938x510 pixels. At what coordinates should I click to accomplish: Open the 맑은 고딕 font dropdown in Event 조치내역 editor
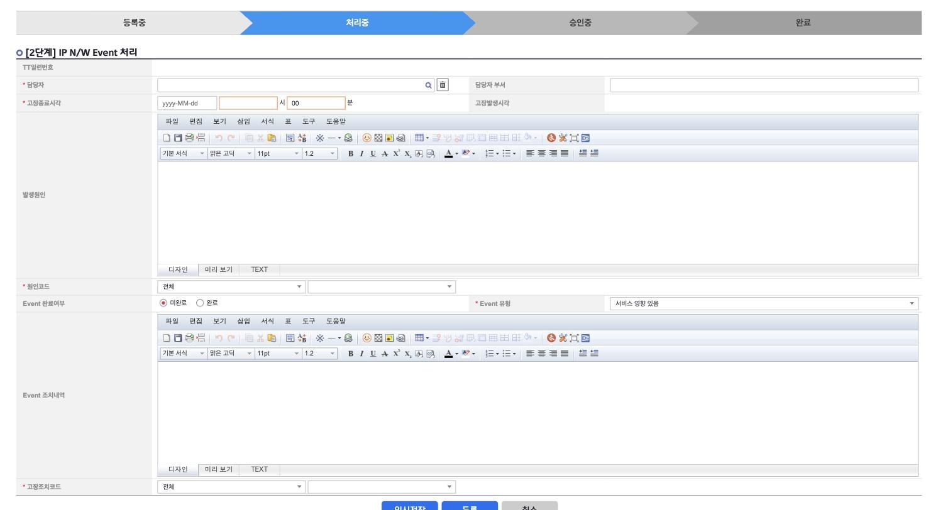pyautogui.click(x=231, y=354)
